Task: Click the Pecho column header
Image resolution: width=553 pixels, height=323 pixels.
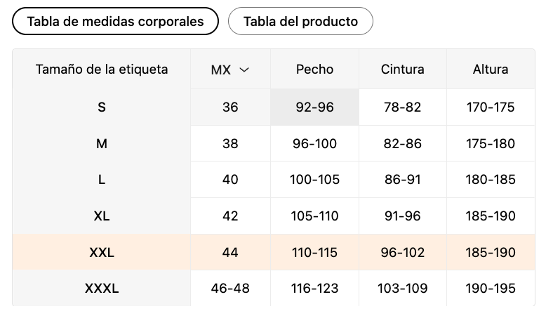Action: 314,70
